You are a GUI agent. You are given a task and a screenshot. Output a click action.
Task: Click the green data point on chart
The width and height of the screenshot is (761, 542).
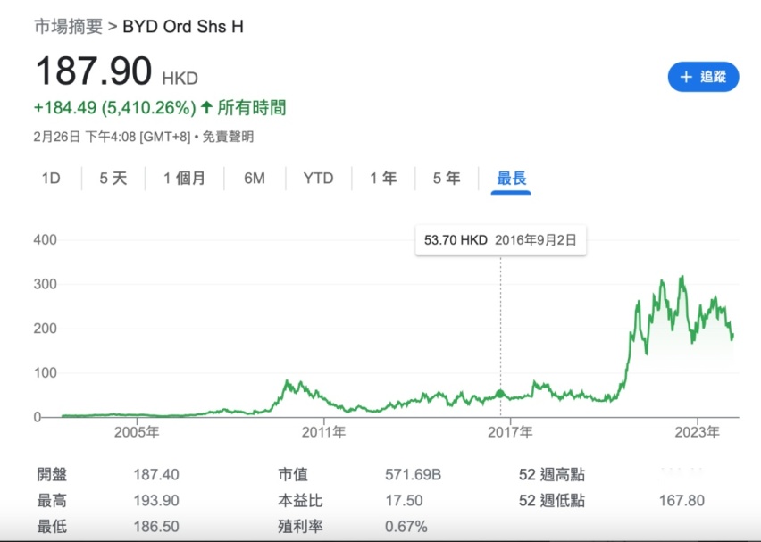500,394
